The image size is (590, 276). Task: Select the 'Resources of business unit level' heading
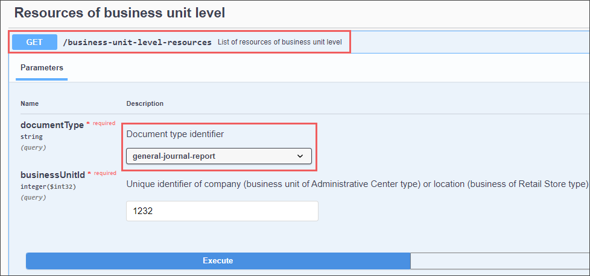[x=119, y=13]
